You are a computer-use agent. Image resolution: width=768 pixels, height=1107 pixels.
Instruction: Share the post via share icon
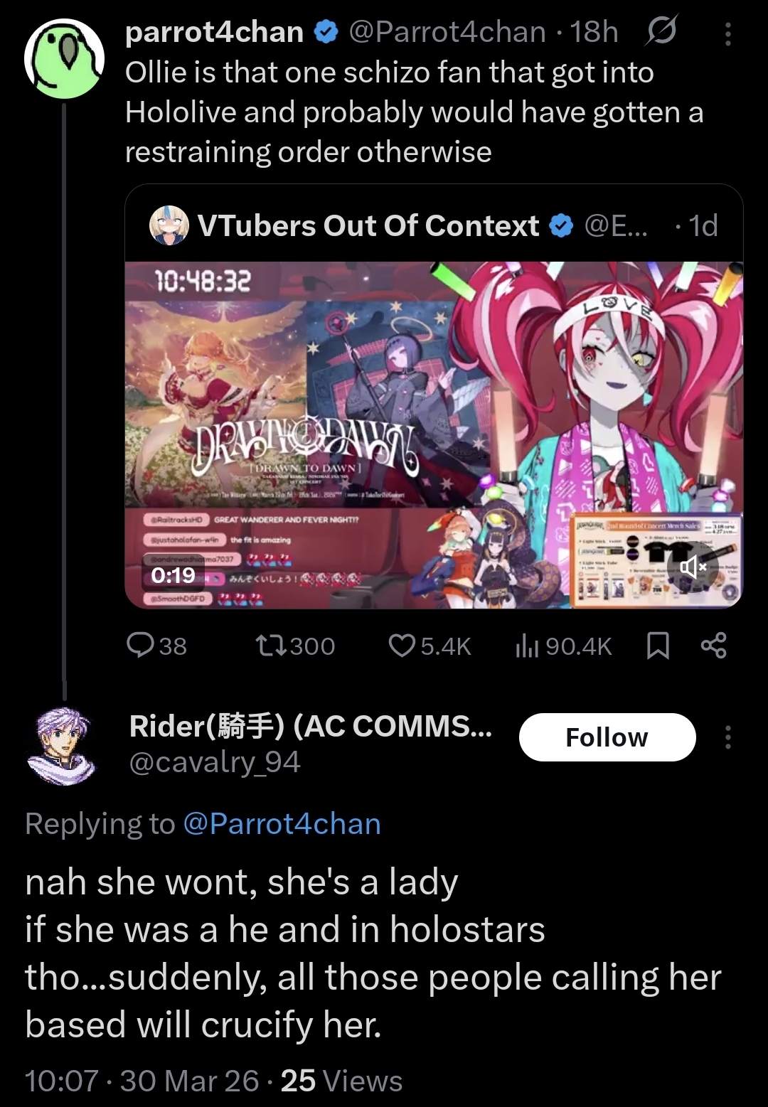(714, 646)
